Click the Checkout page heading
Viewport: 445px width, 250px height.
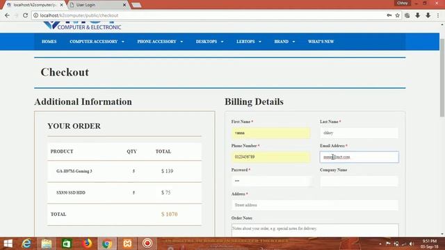65,72
